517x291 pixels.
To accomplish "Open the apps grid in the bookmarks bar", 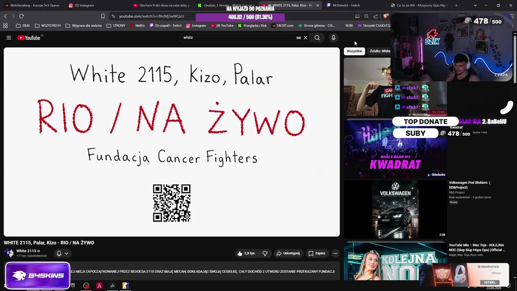I will pos(5,25).
